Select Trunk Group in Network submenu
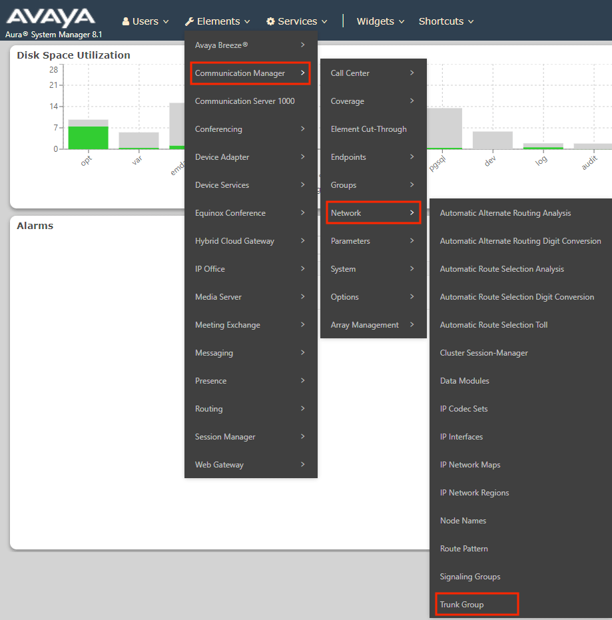The height and width of the screenshot is (620, 612). 462,605
